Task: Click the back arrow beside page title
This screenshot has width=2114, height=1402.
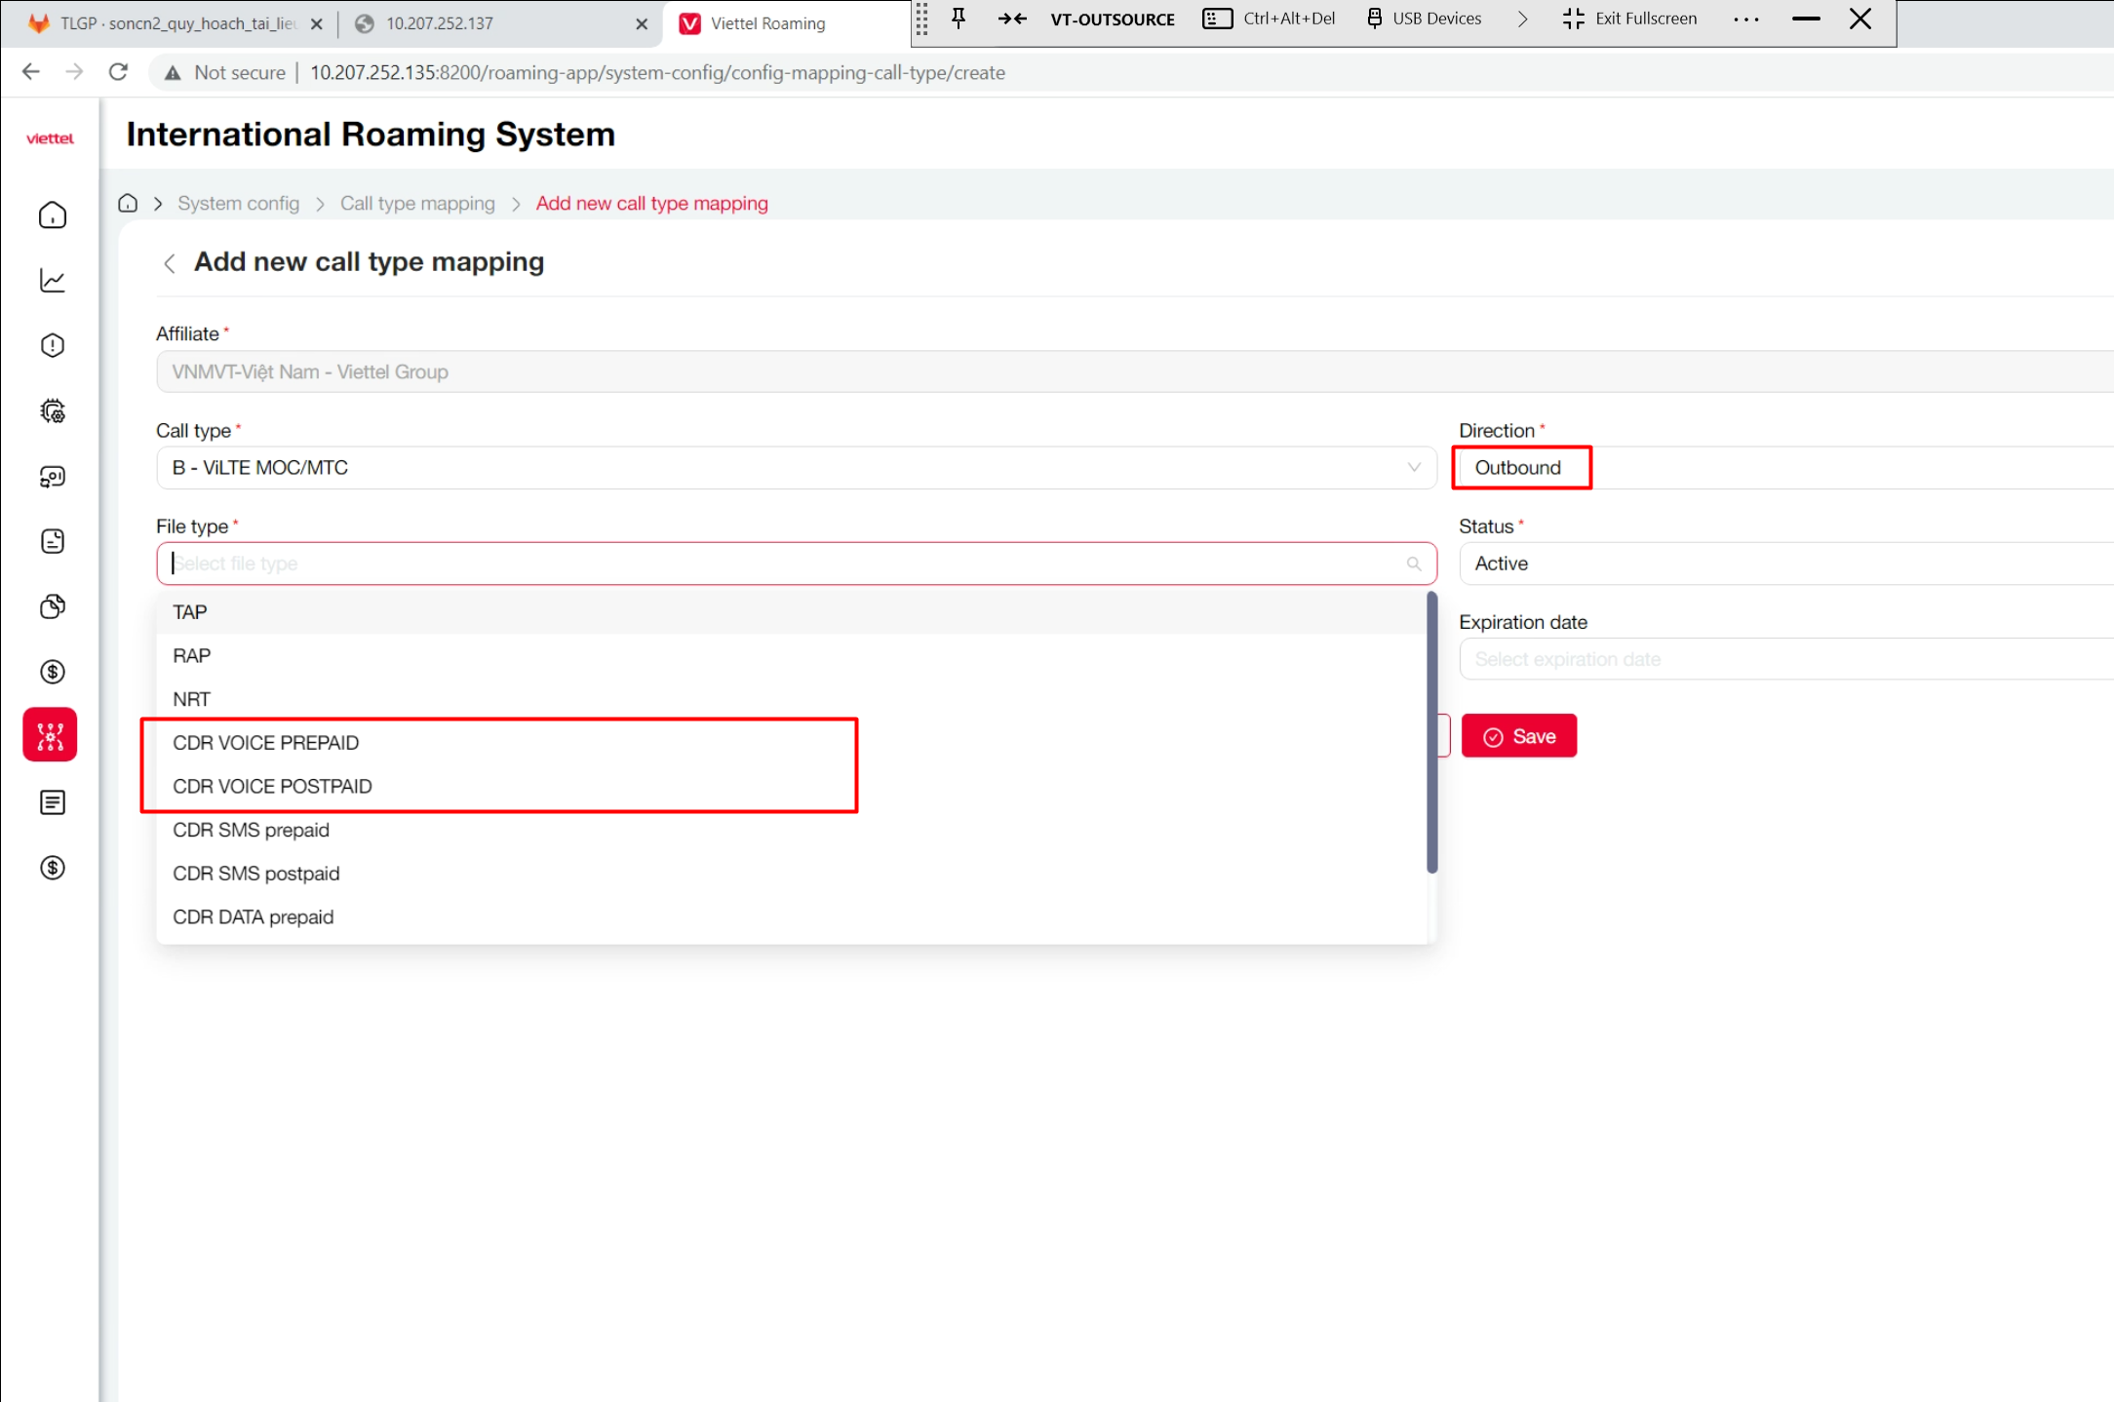Action: point(170,263)
